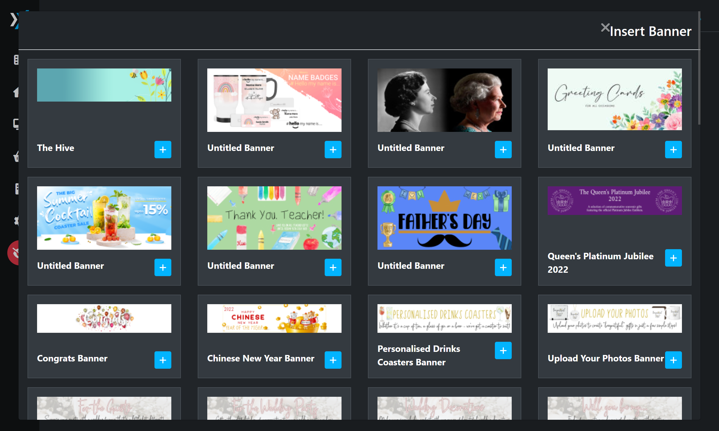The width and height of the screenshot is (719, 431).
Task: Close the Insert Banner dialog
Action: pos(605,27)
